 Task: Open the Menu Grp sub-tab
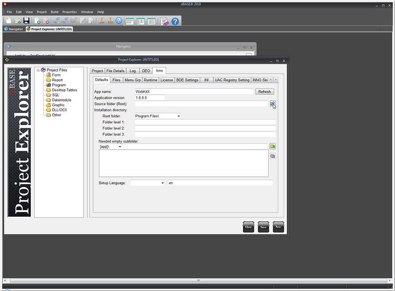click(x=133, y=80)
